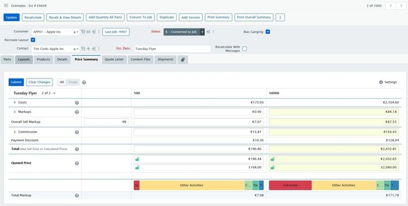The width and height of the screenshot is (408, 206).
Task: Expand the Commission row
Action: 15,132
